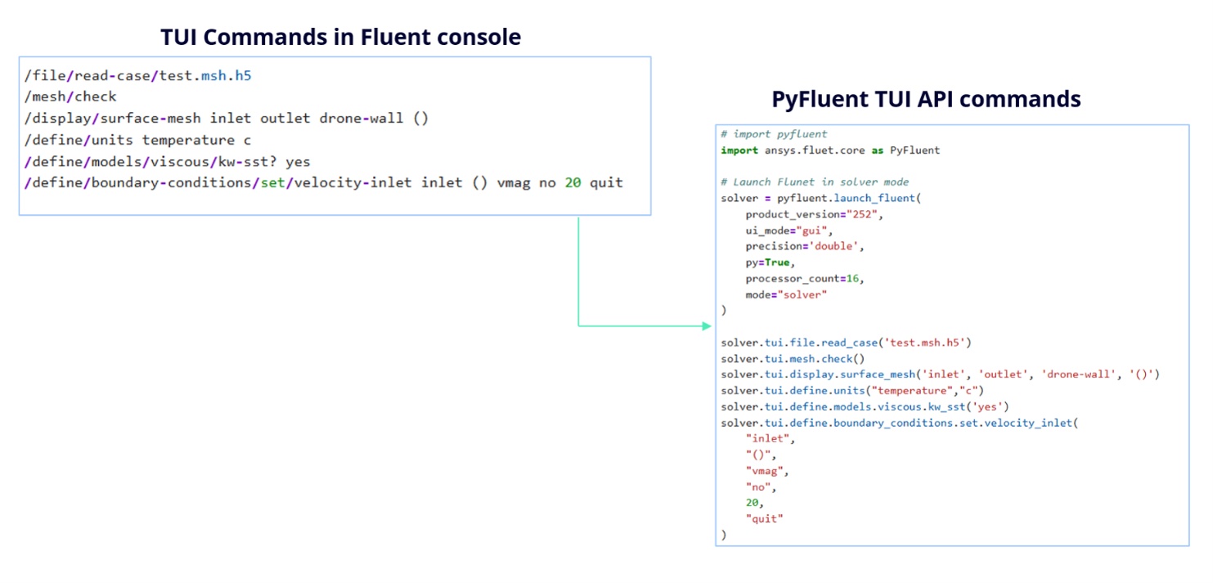The height and width of the screenshot is (583, 1213).
Task: Click the '/define/boundary-conditions/set/velocity-inlet' command line
Action: [323, 182]
